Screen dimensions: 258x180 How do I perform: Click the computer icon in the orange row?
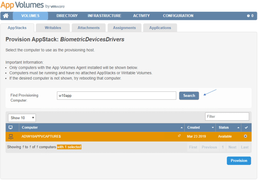[x=11, y=136]
